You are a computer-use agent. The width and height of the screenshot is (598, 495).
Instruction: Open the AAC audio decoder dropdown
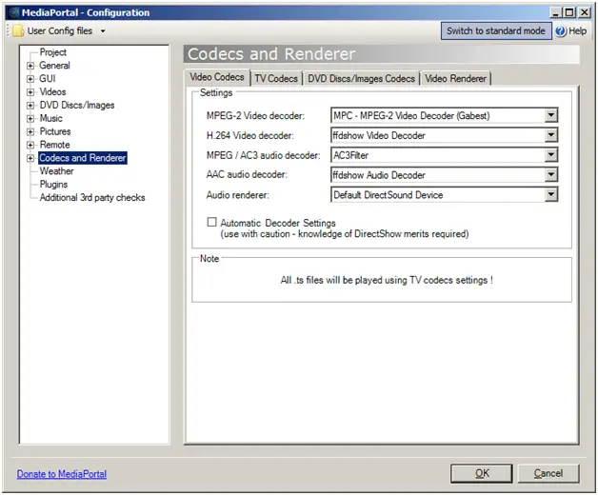click(x=549, y=175)
